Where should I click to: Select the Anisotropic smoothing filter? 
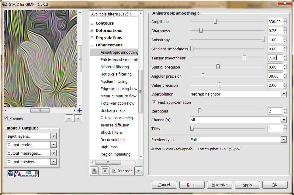click(x=114, y=52)
